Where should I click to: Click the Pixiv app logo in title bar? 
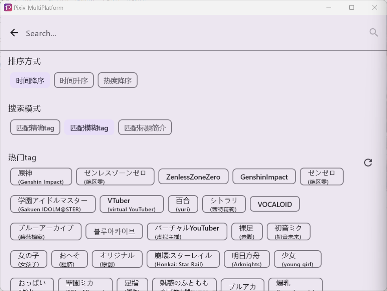(x=7, y=7)
